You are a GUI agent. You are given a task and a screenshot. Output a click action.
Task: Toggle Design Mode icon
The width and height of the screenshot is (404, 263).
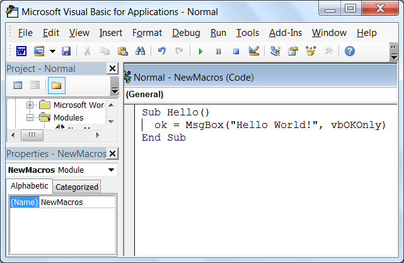(254, 51)
